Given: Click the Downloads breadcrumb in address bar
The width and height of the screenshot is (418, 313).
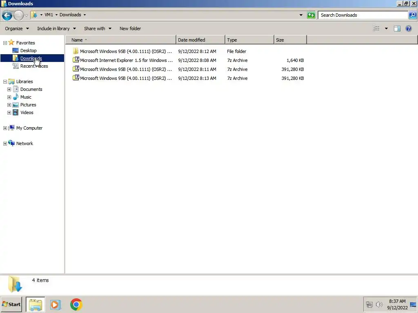Looking at the screenshot, I should point(70,15).
